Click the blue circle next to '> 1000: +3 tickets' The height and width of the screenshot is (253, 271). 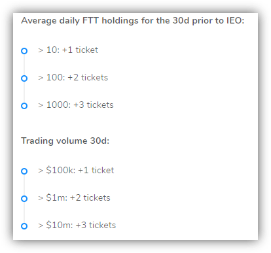click(x=24, y=106)
